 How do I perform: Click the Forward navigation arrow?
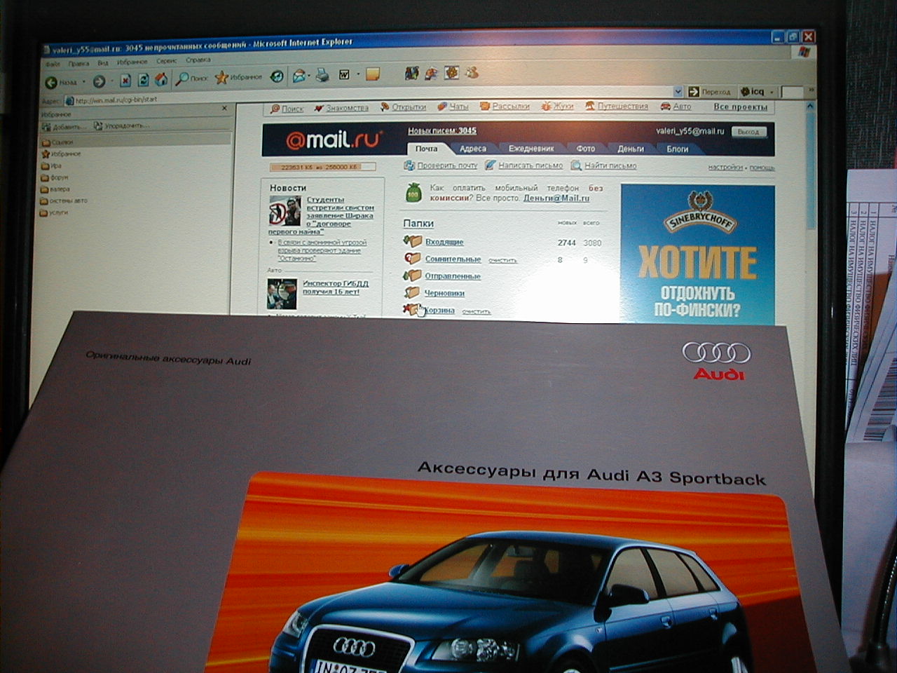(99, 82)
